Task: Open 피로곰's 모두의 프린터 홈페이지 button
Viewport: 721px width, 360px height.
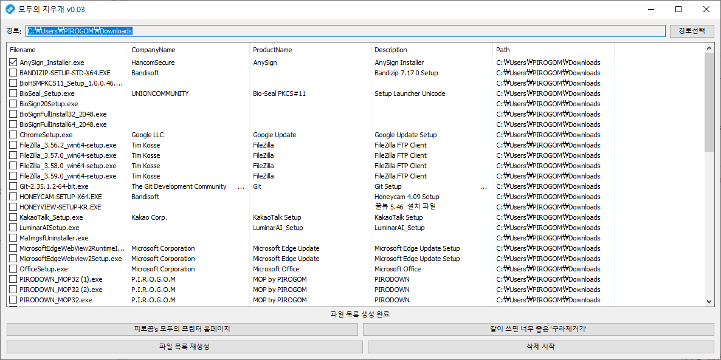Action: (182, 329)
